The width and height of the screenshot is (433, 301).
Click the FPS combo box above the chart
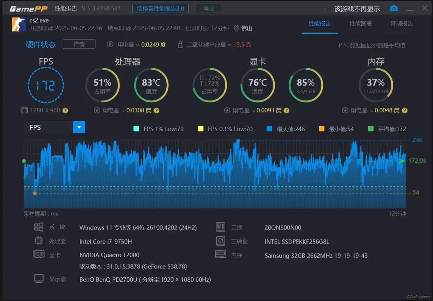48,127
